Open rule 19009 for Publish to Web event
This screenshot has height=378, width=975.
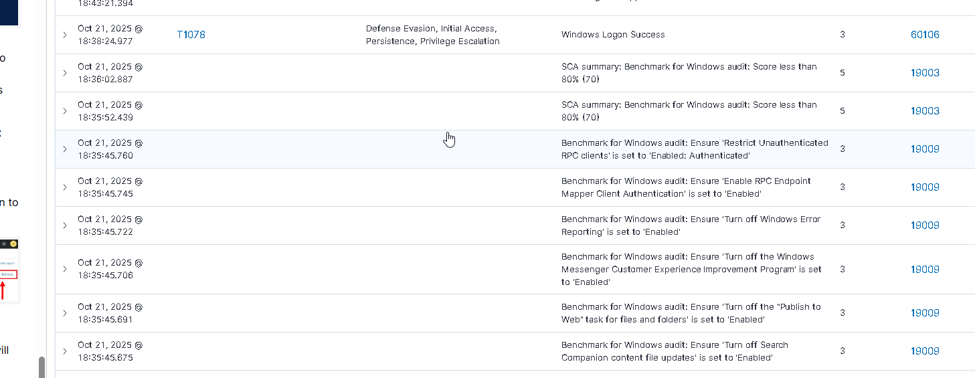pyautogui.click(x=925, y=313)
